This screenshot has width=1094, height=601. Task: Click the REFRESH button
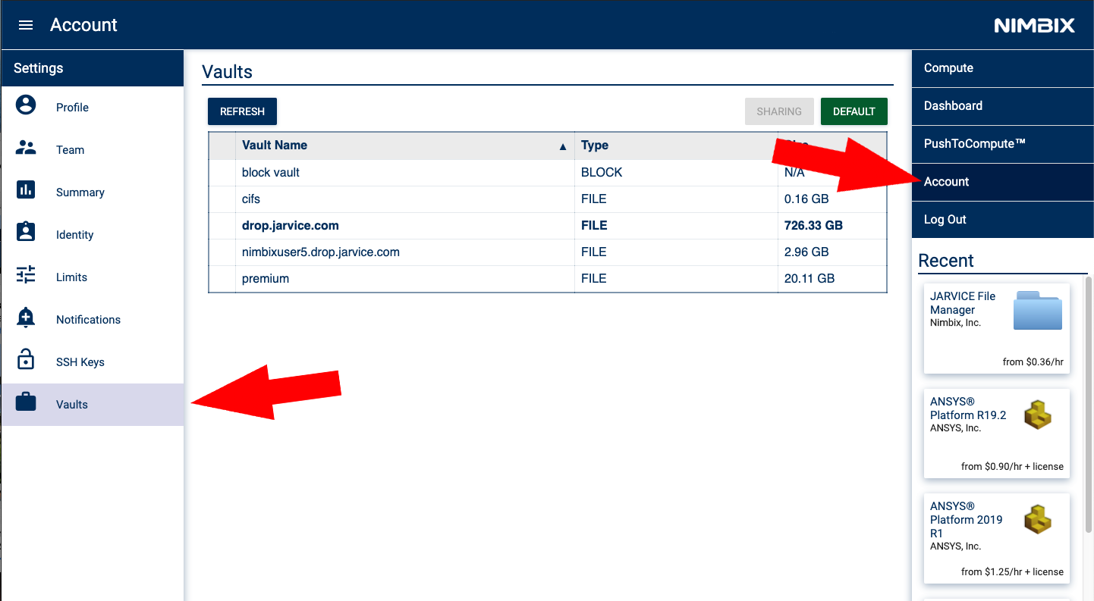pyautogui.click(x=242, y=111)
